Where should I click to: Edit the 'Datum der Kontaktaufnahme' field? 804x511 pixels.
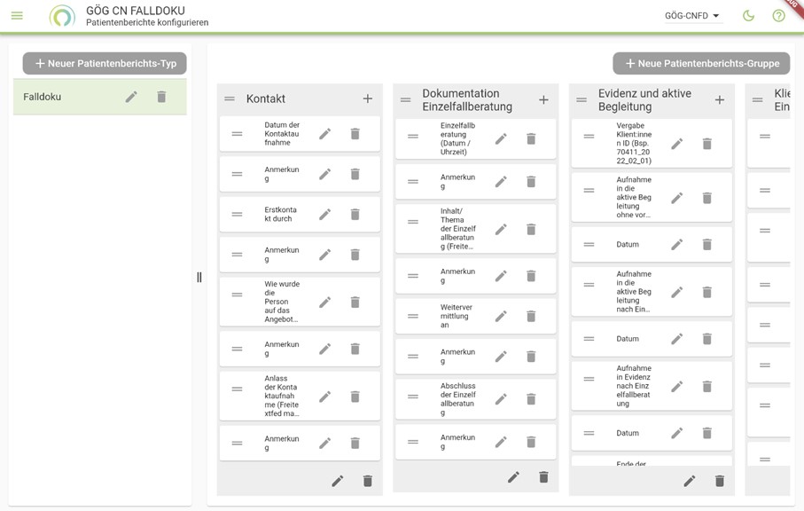324,134
